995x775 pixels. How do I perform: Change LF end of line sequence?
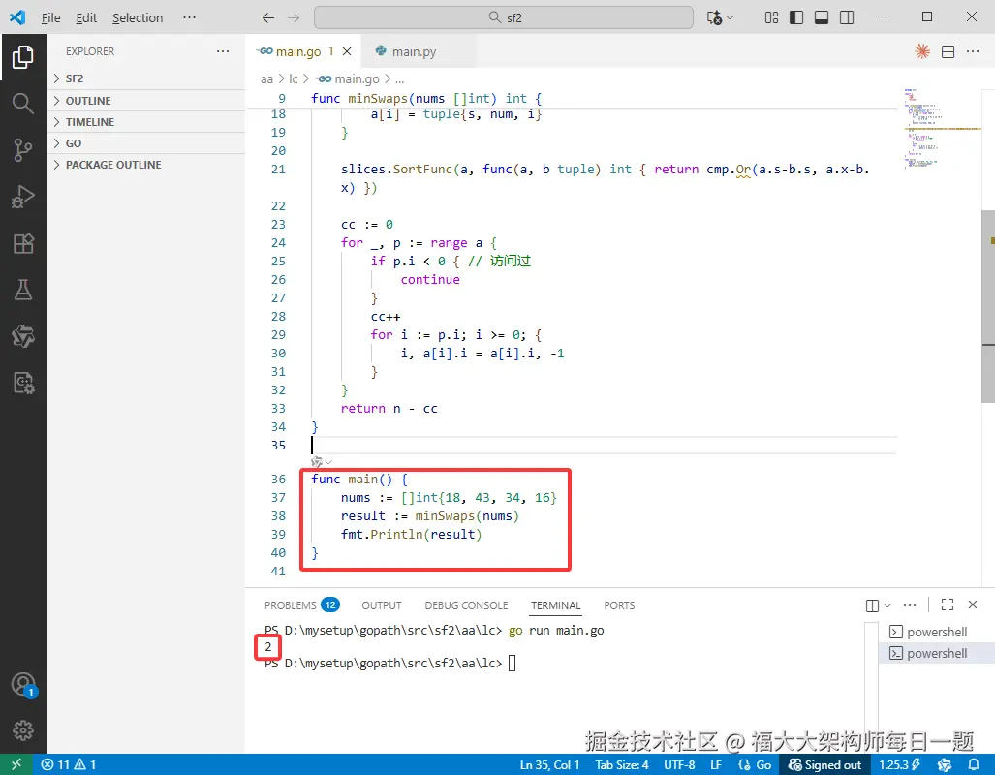pyautogui.click(x=716, y=765)
